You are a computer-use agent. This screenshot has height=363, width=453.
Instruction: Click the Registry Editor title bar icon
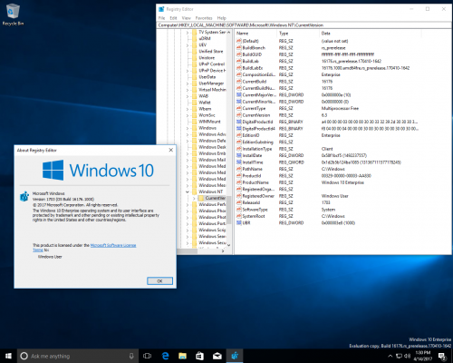(x=161, y=9)
